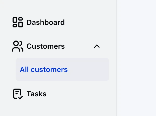Select the highlighted All customers submenu entry
This screenshot has width=156, height=116.
coord(62,69)
